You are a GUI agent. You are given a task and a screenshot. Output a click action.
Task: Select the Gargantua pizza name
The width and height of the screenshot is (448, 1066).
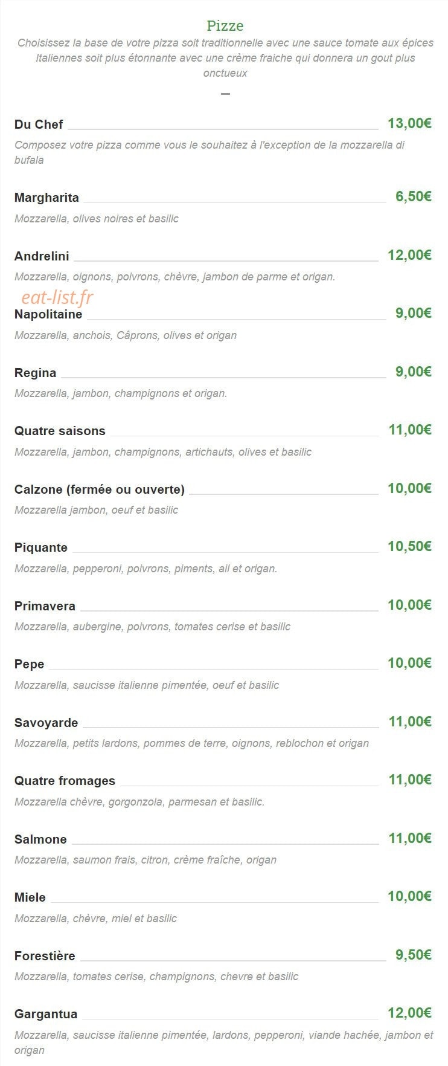(x=46, y=1014)
